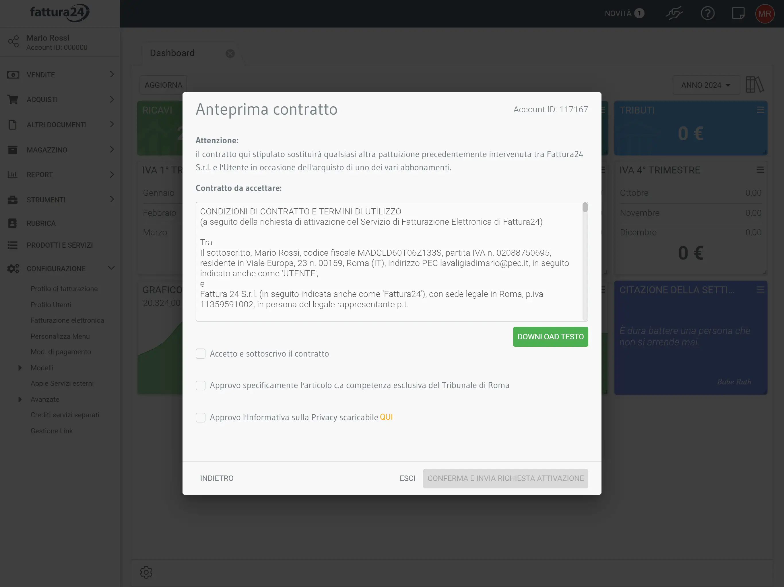
Task: Open Personalizza Menu item
Action: [x=60, y=336]
